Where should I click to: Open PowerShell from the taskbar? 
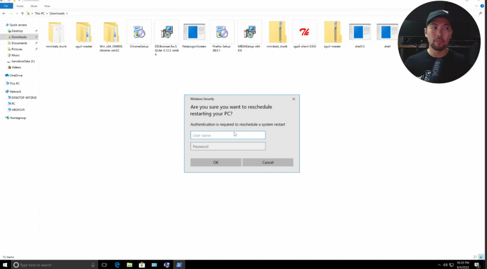[x=179, y=265]
